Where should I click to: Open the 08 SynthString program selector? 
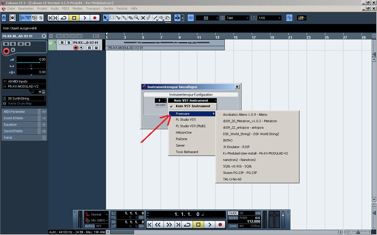click(24, 98)
